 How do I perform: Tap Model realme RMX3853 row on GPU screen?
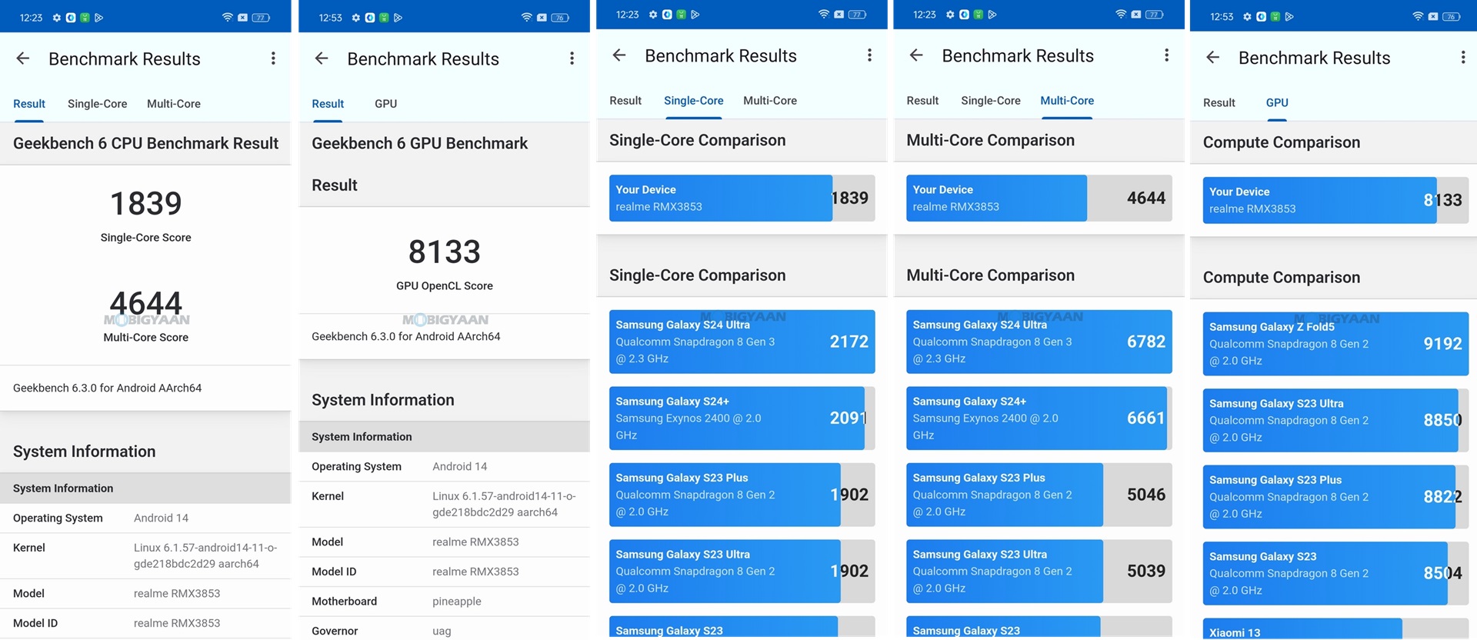(x=444, y=542)
